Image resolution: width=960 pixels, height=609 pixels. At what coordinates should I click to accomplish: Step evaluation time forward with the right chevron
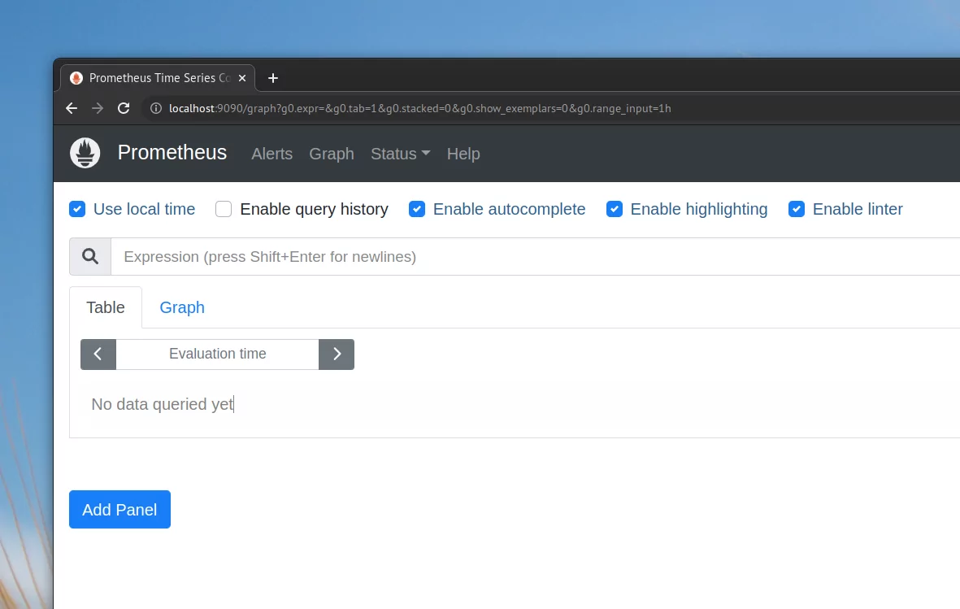tap(337, 355)
